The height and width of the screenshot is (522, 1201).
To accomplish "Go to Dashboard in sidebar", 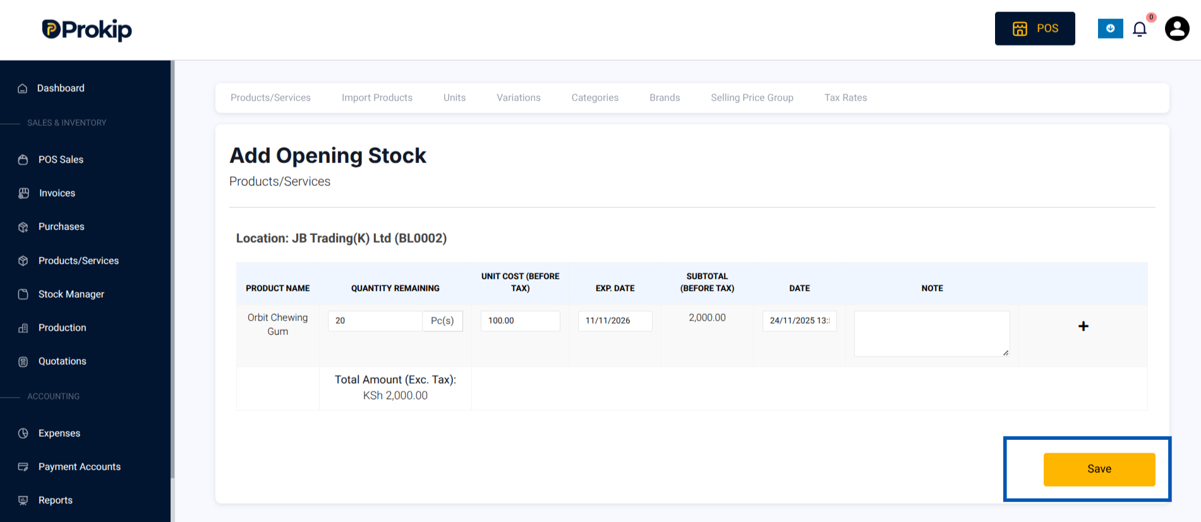I will (61, 88).
